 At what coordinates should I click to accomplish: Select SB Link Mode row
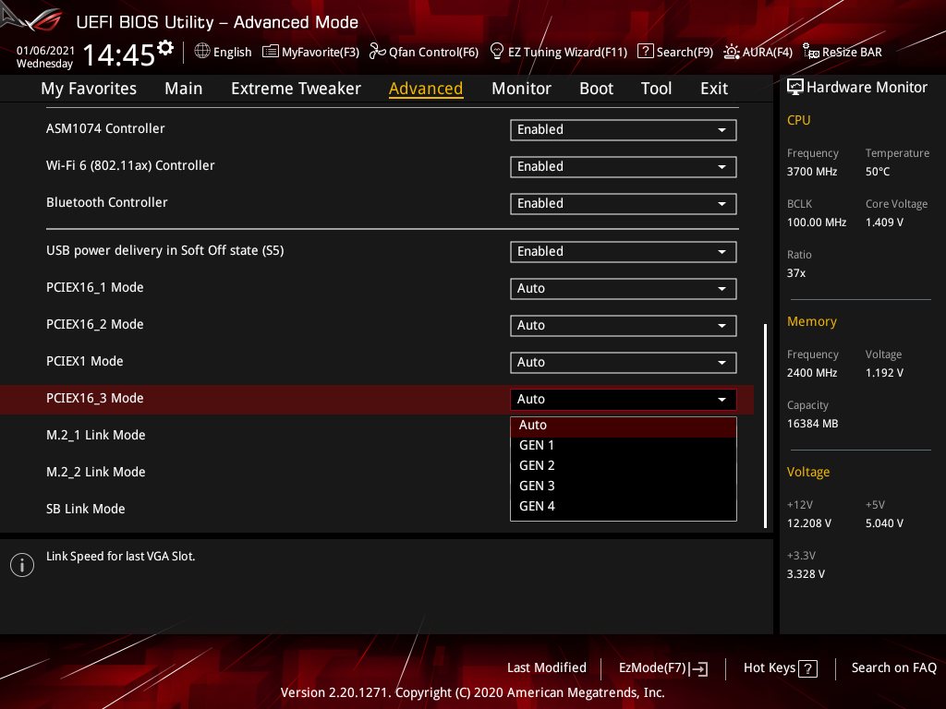click(86, 509)
